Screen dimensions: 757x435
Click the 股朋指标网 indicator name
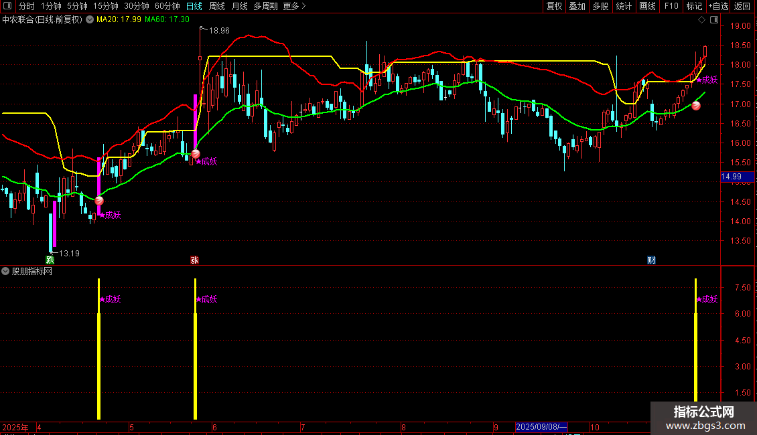pyautogui.click(x=32, y=272)
